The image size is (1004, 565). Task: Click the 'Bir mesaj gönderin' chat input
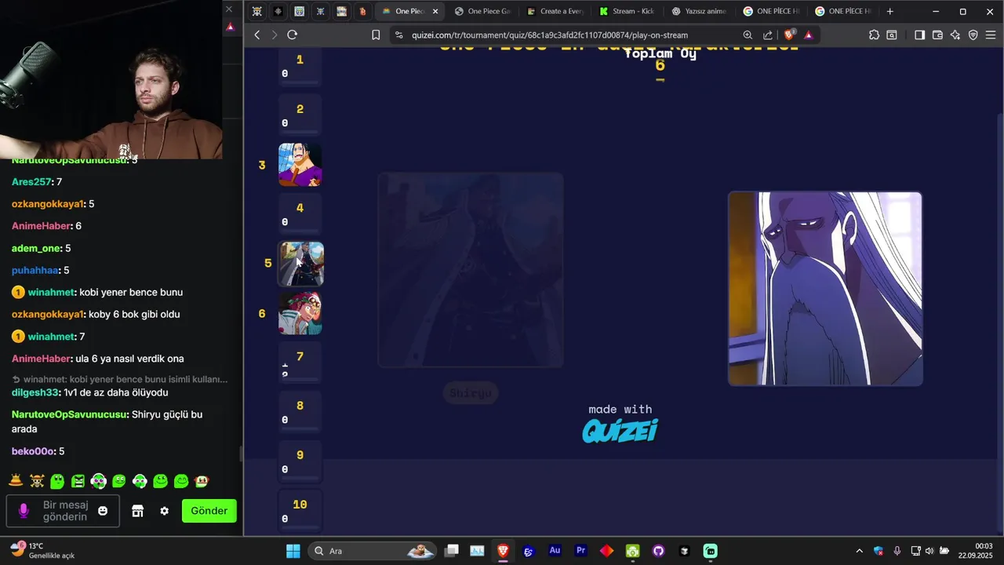click(64, 511)
